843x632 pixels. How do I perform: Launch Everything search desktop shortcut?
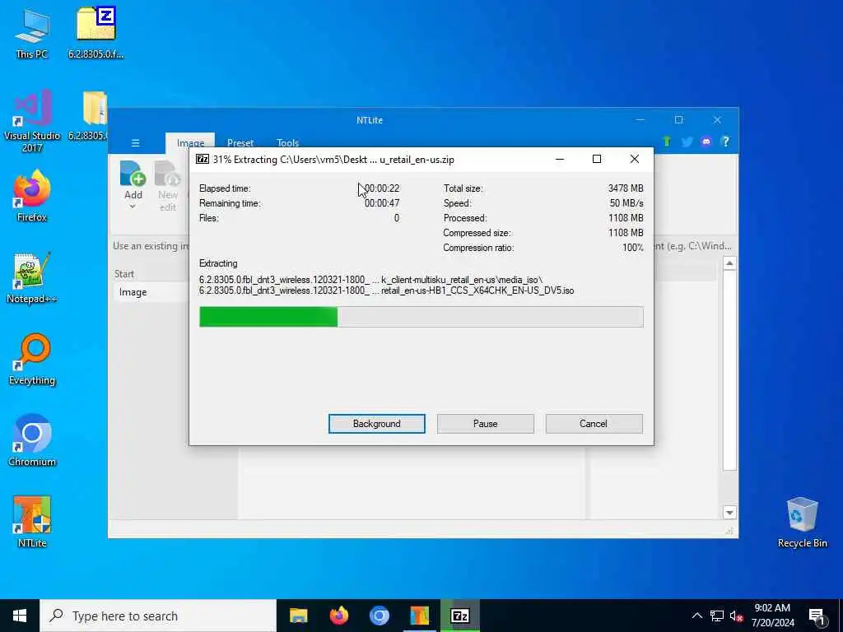point(32,360)
